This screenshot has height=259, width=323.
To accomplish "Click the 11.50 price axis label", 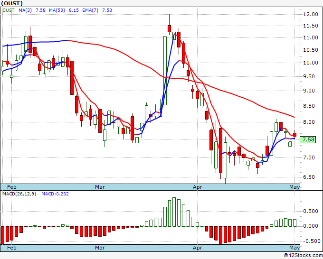I will [x=311, y=26].
